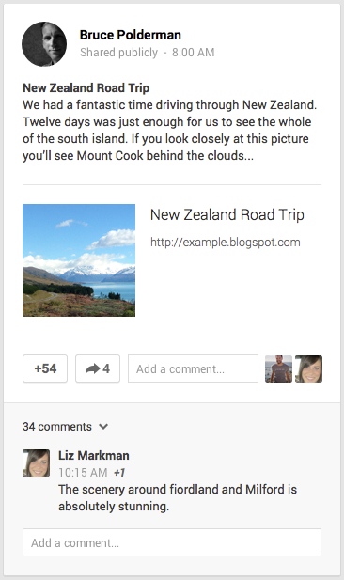Click the 8:00 AM post timestamp
Viewport: 344px width, 580px height.
click(193, 52)
